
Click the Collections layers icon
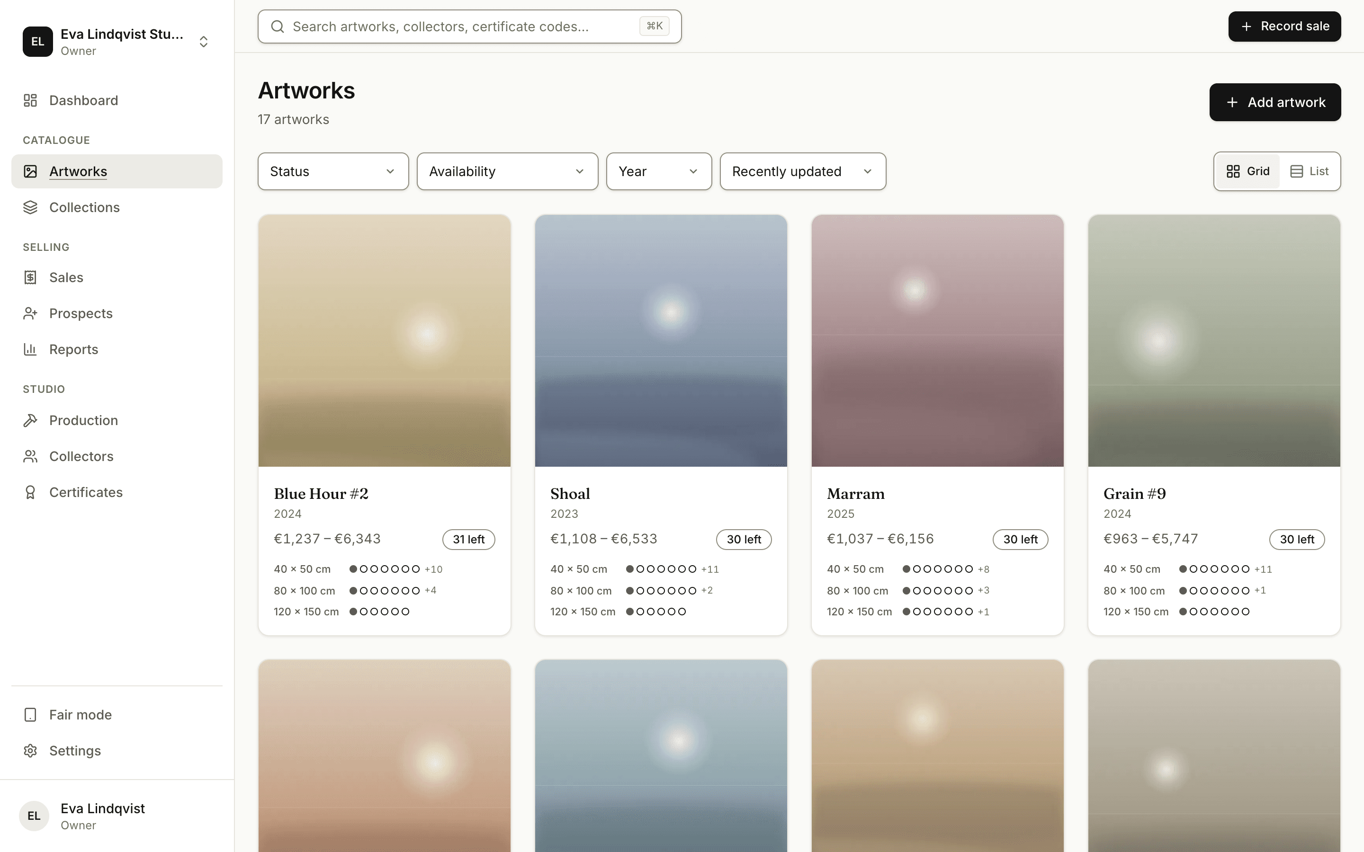tap(30, 207)
